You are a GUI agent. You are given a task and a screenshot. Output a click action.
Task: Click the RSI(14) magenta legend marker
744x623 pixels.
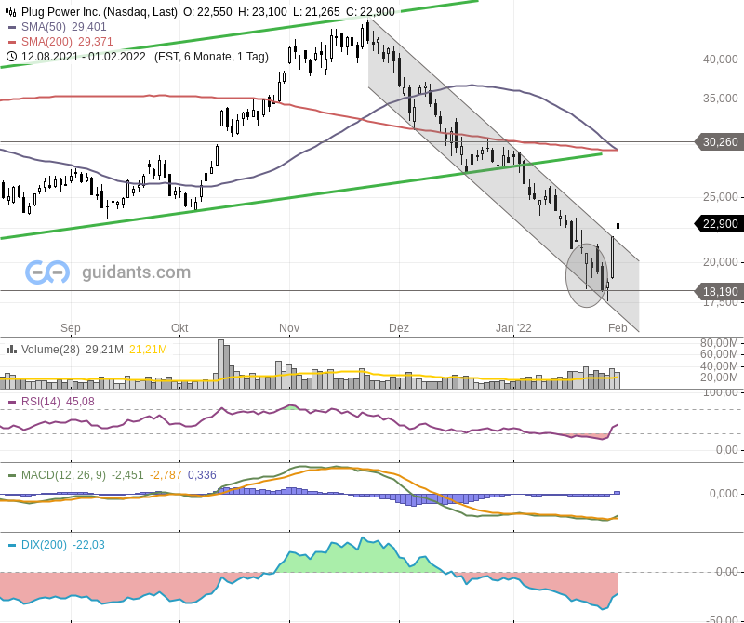[x=12, y=403]
